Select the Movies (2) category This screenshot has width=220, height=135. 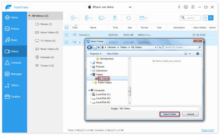tap(44, 24)
